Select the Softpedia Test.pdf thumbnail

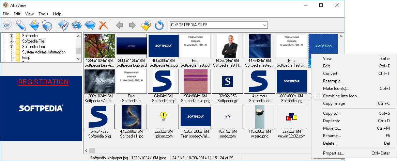tap(196, 46)
